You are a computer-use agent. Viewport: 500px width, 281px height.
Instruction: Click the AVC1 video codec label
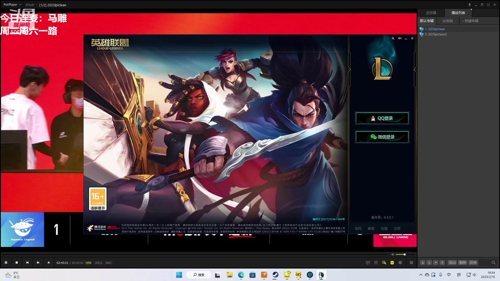coord(99,263)
